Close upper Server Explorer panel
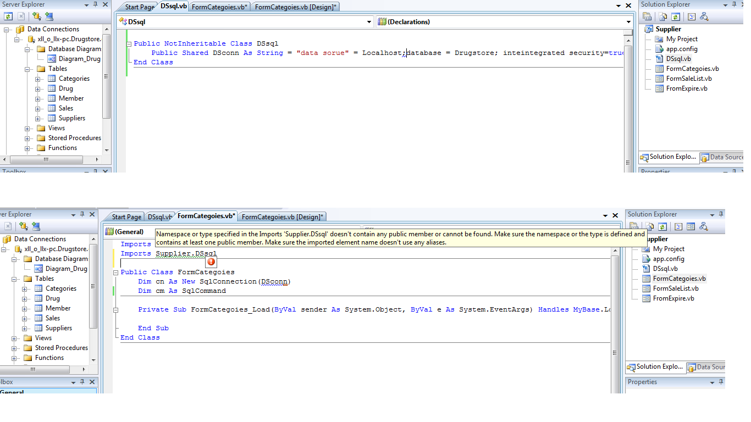Image resolution: width=751 pixels, height=422 pixels. (x=106, y=4)
